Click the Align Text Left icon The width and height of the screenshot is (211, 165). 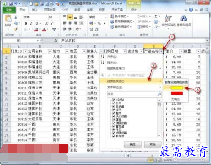[x=64, y=23]
